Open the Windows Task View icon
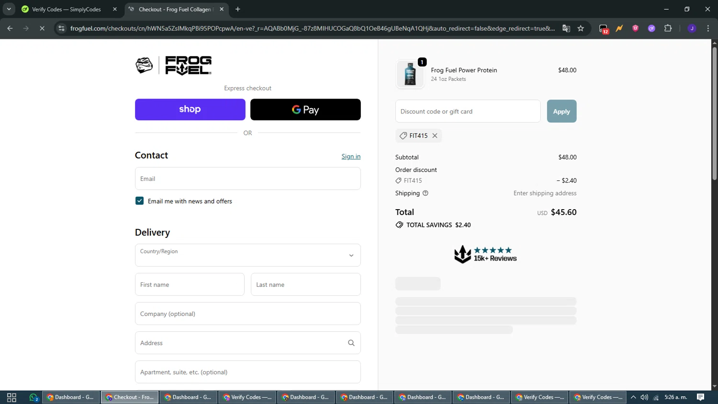Screen dimensions: 718x404 point(11,397)
